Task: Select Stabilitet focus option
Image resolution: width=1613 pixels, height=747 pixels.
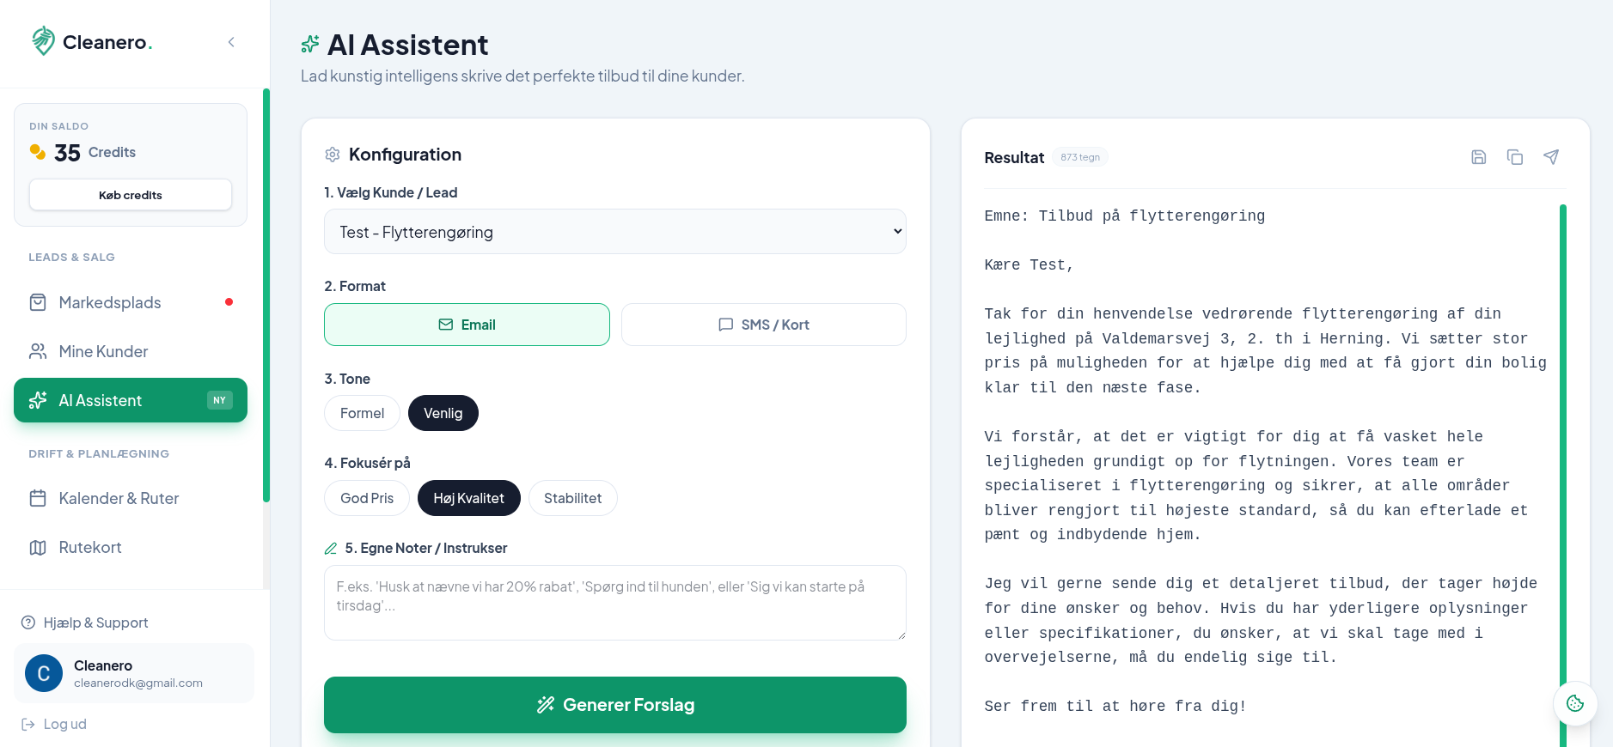Action: pos(572,498)
